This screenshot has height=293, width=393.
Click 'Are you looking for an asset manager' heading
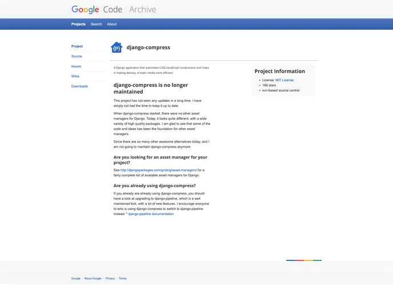161,160
